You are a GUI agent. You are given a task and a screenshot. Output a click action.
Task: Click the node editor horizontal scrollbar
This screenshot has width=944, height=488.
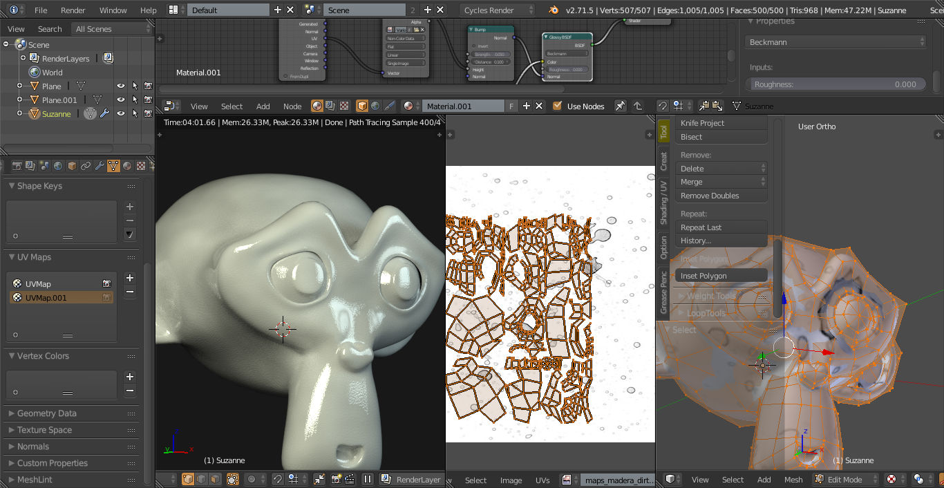(x=362, y=88)
